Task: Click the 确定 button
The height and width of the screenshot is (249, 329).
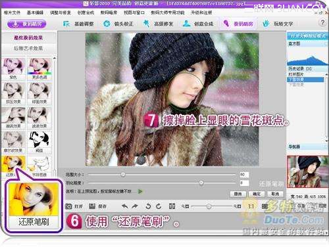Action: (257, 194)
